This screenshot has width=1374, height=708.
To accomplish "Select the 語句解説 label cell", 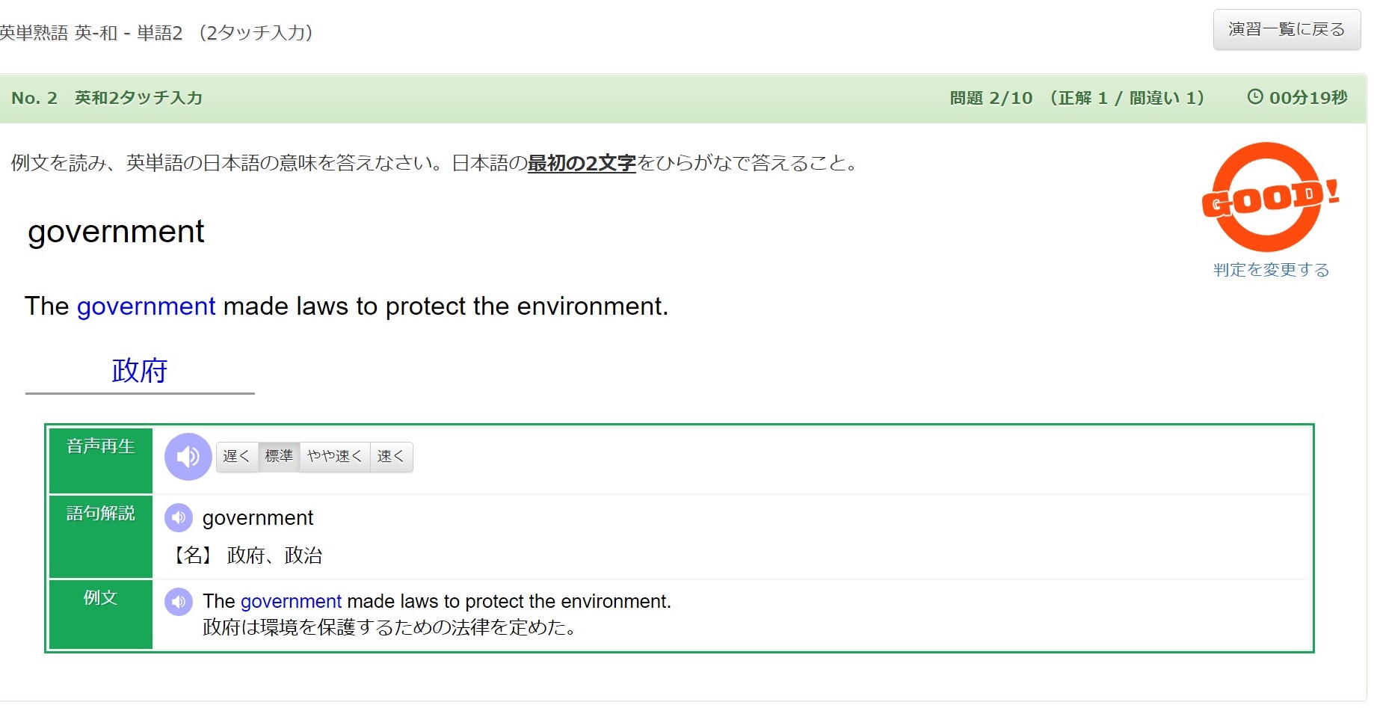I will [x=101, y=537].
